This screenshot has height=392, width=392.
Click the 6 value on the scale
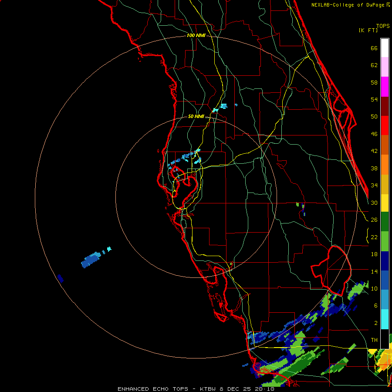coord(376,305)
